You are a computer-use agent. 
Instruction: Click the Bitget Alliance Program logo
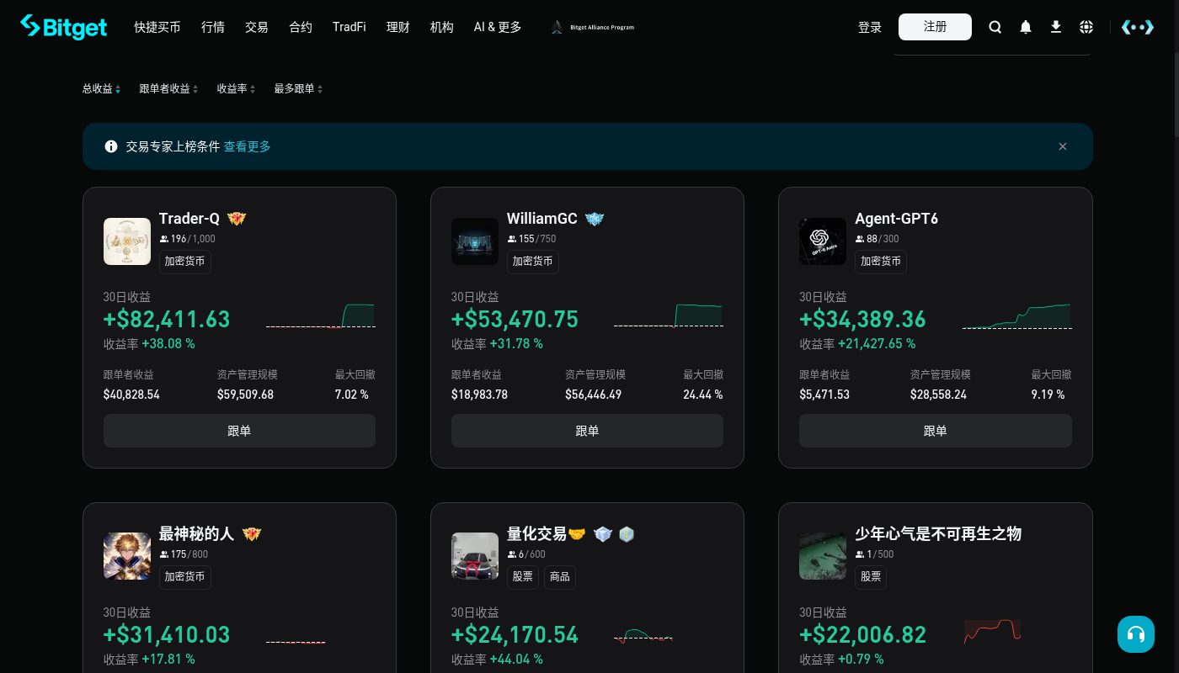[x=593, y=27]
